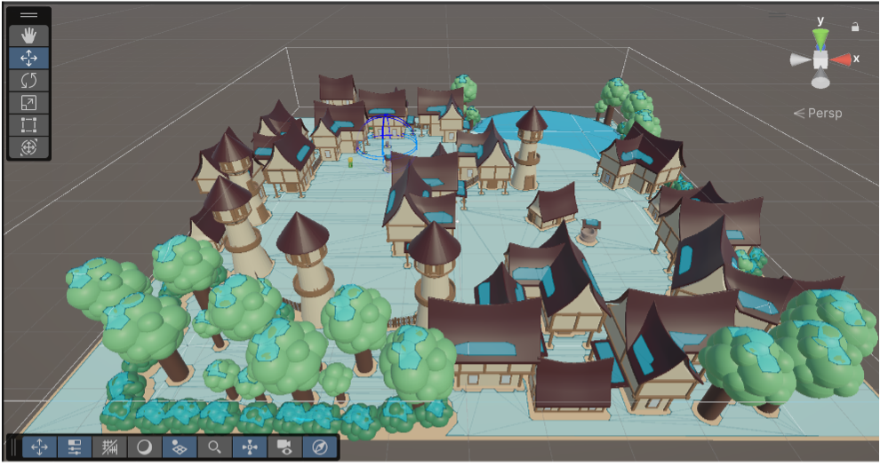
Task: Select the Transform tool
Action: coord(28,147)
